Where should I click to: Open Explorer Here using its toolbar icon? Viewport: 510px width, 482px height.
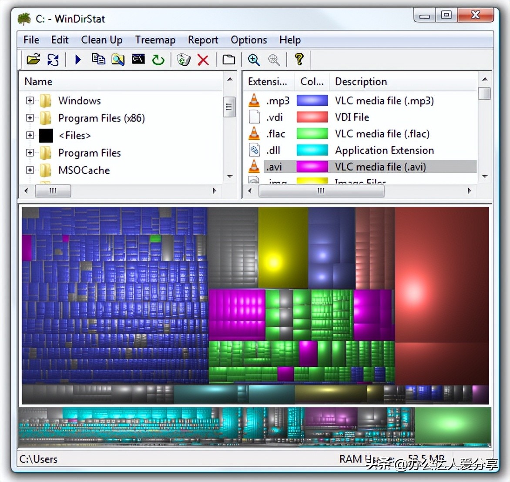point(117,60)
